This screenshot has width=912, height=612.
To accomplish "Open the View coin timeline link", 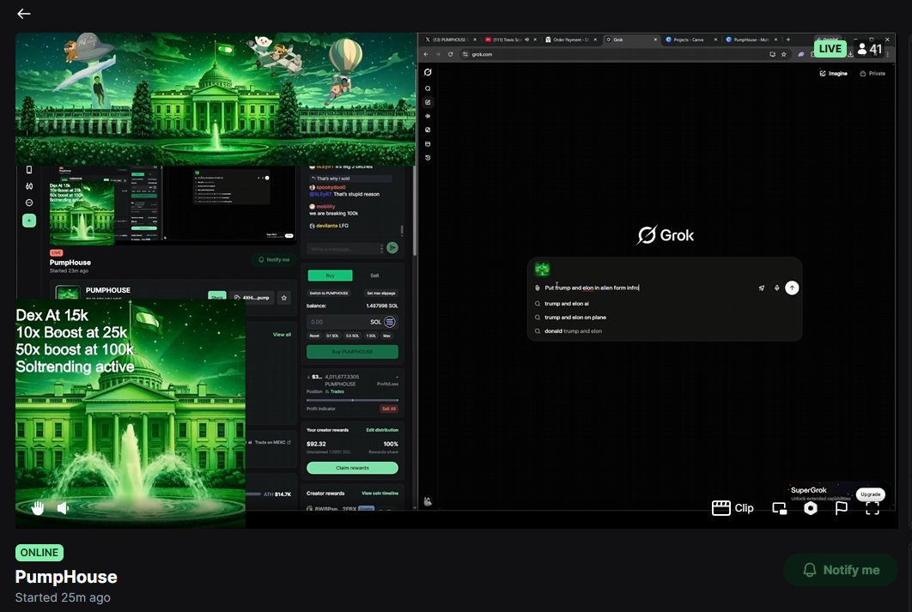I will pyautogui.click(x=380, y=494).
